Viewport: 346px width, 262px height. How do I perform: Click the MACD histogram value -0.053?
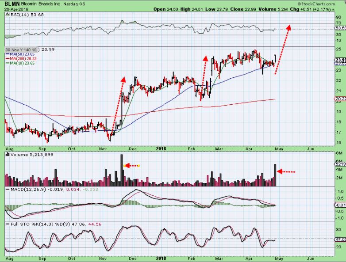click(x=90, y=190)
